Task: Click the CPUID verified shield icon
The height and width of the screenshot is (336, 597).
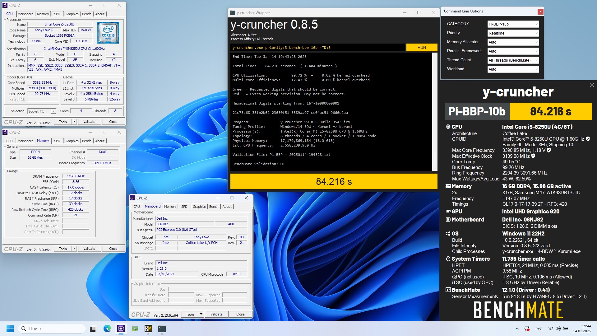Action: (x=588, y=139)
